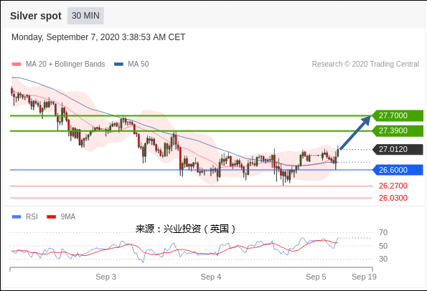Click the 27.3900 green resistance tag
427x291 pixels.
click(398, 131)
